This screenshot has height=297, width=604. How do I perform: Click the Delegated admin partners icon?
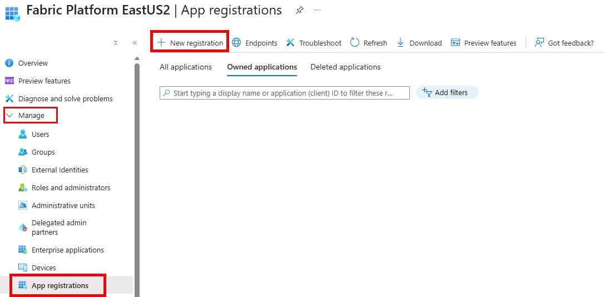23,227
